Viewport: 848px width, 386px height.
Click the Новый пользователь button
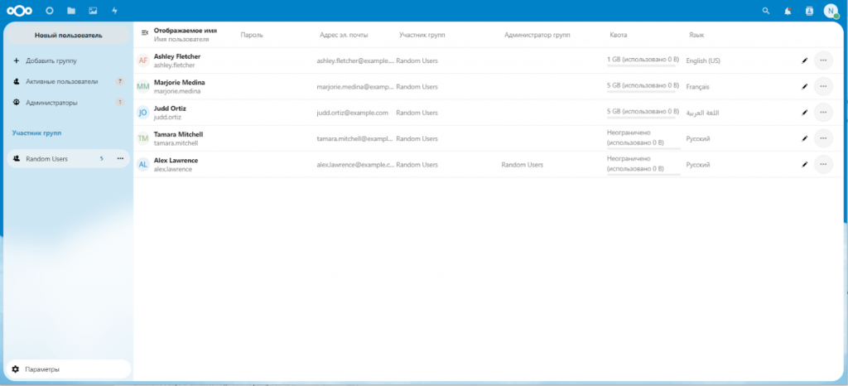coord(68,36)
